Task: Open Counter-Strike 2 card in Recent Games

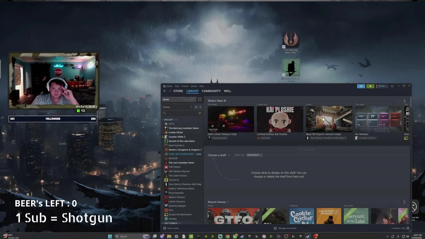Action: (x=329, y=216)
